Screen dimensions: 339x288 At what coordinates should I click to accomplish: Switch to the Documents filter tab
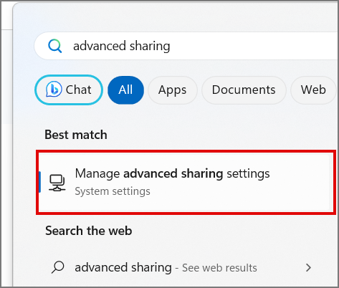coord(244,90)
